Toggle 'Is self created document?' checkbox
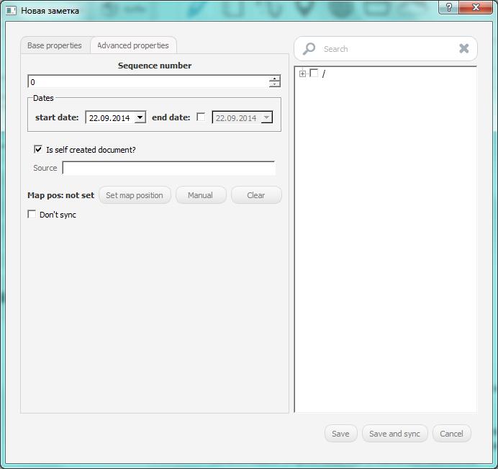 tap(38, 150)
